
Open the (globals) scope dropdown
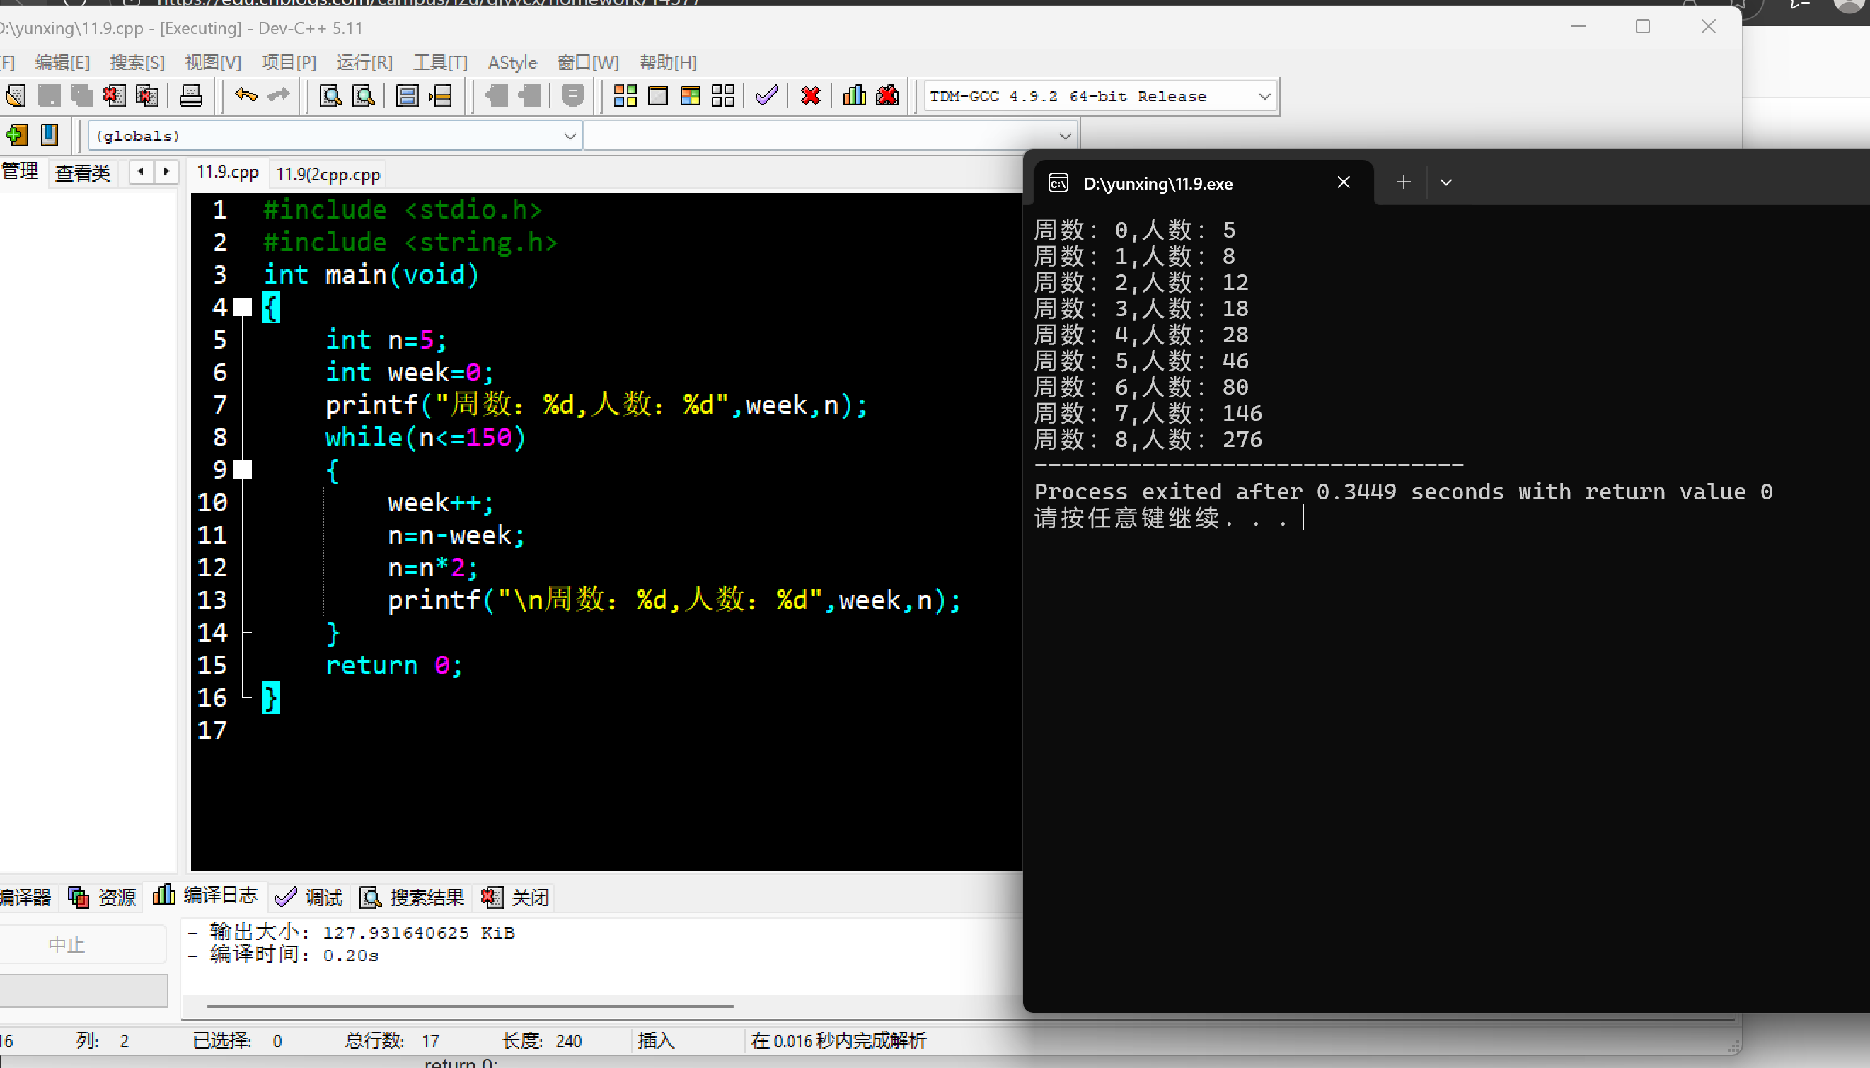(x=570, y=136)
